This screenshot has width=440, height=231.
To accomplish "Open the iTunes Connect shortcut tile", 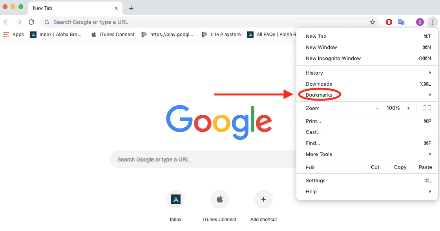I will (x=220, y=206).
